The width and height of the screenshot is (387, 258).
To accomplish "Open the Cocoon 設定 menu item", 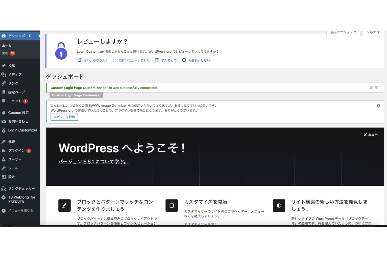I will [18, 113].
